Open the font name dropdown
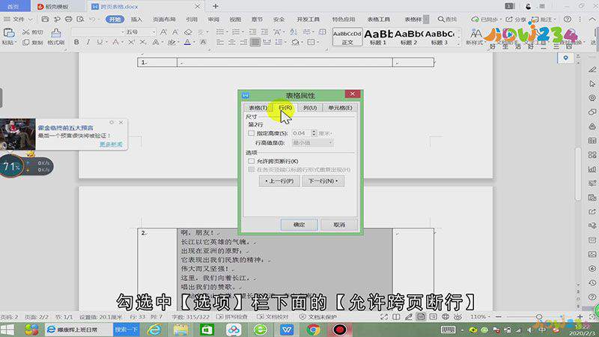The width and height of the screenshot is (599, 337). pos(123,32)
